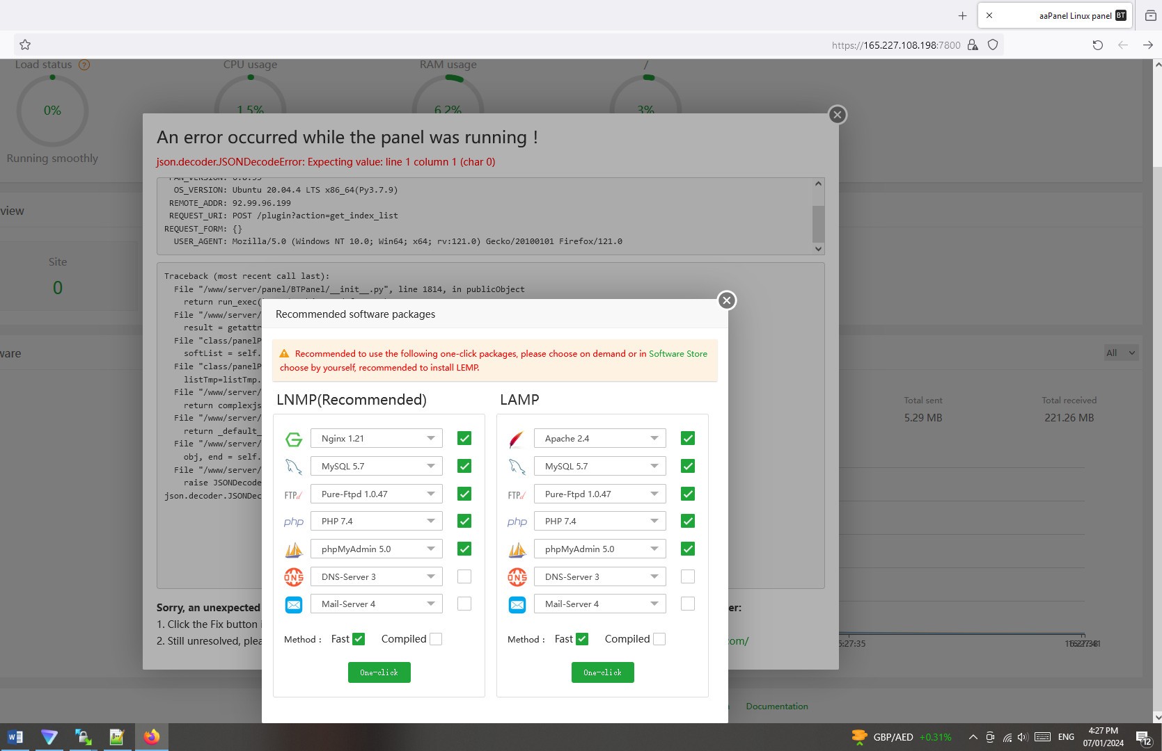Open the Documentation link
Screen dimensions: 1162x751
coord(777,706)
